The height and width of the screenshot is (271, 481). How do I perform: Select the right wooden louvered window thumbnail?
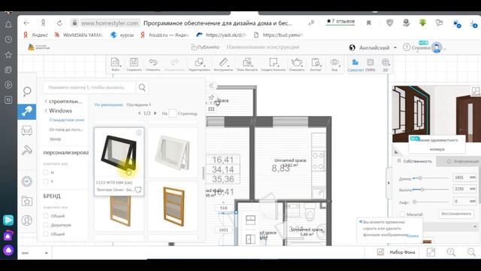pyautogui.click(x=173, y=206)
